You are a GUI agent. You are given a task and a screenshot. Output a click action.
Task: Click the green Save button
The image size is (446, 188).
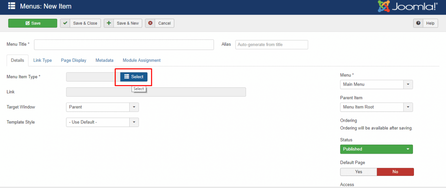click(x=33, y=23)
